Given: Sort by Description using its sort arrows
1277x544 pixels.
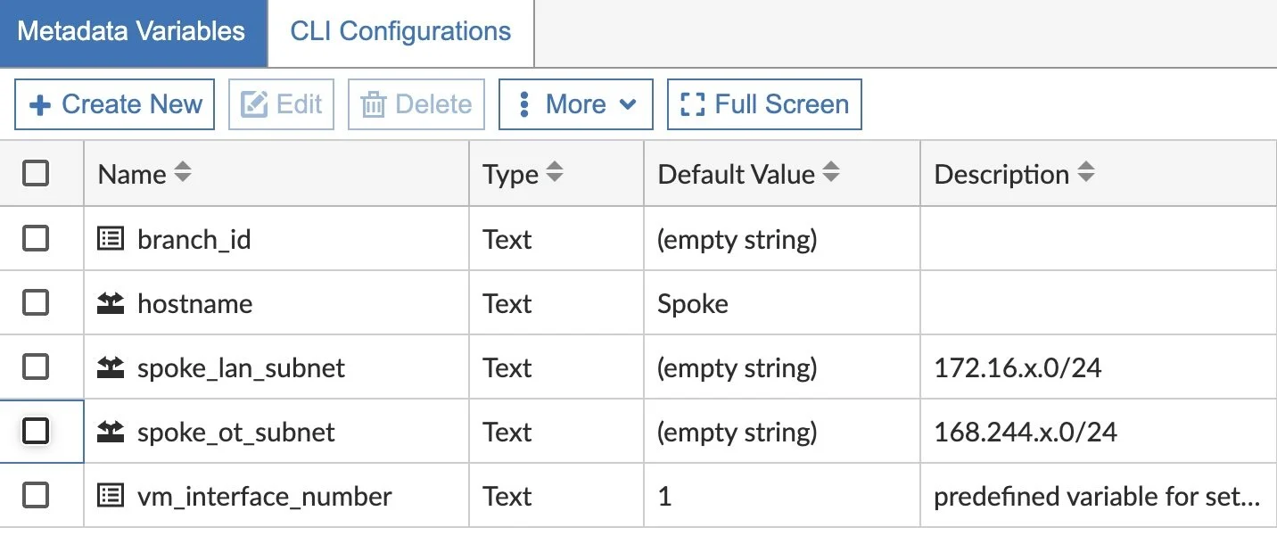Looking at the screenshot, I should pos(1085,173).
